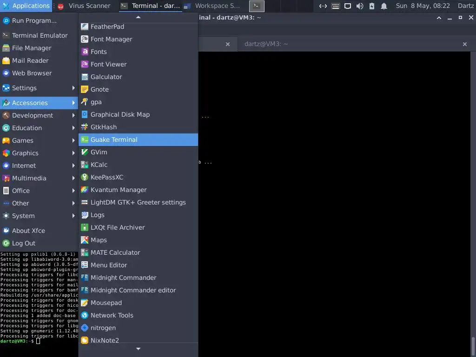Click the Midnight Commander icon
The image size is (476, 357).
85,278
